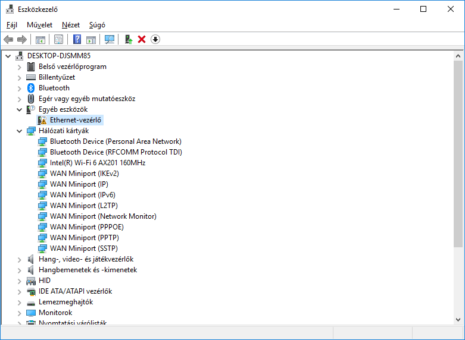Screen dimensions: 465x340
Task: Open the Fájl menu
Action: (x=12, y=25)
